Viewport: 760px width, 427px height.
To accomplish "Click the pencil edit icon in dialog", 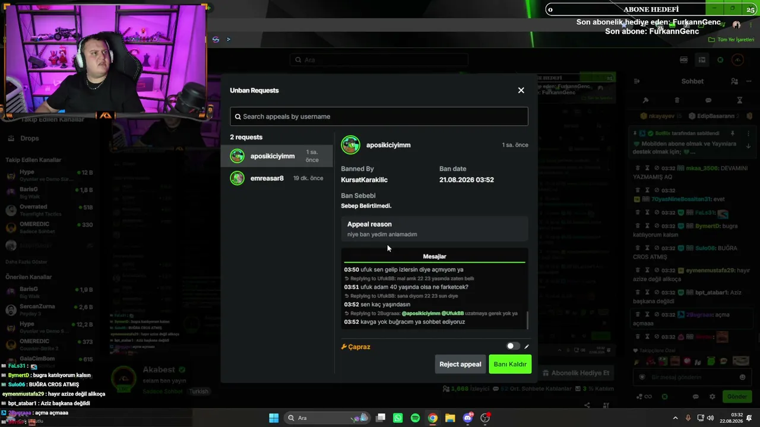I will 527,347.
